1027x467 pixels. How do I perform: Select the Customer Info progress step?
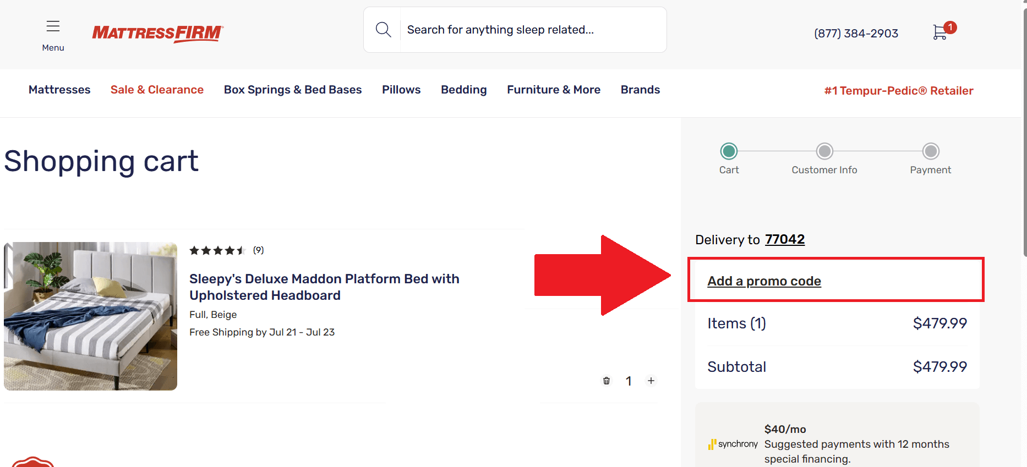coord(824,151)
